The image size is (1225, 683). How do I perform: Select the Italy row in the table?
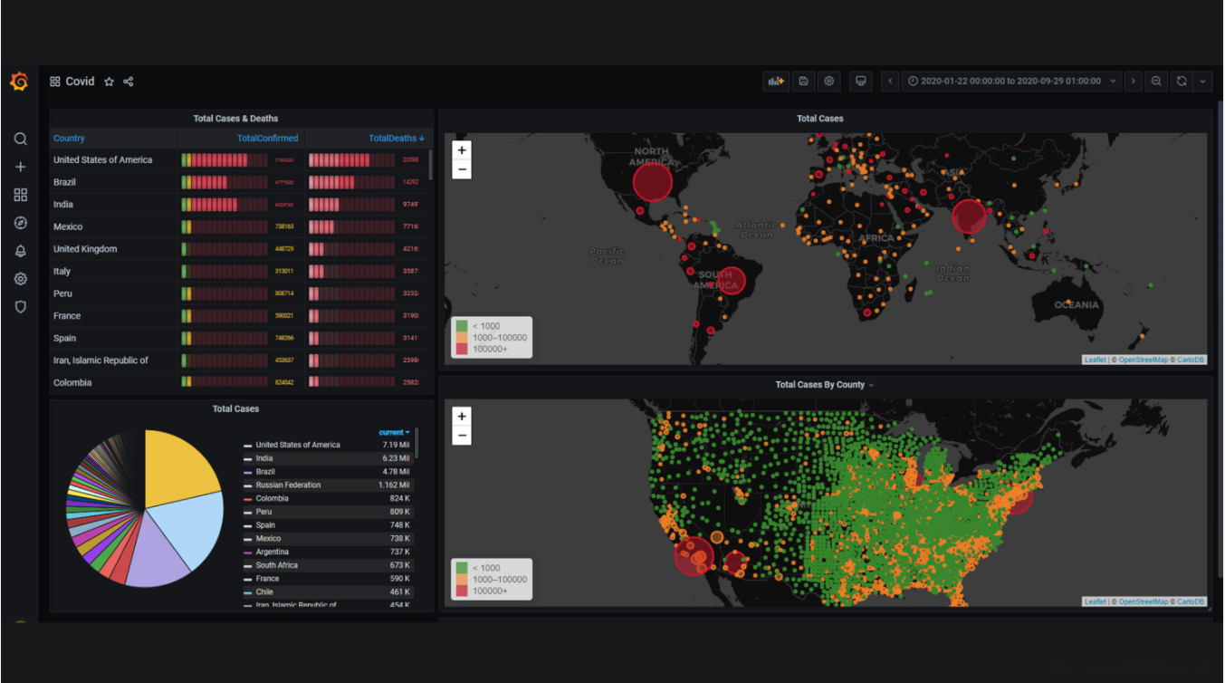coord(240,272)
